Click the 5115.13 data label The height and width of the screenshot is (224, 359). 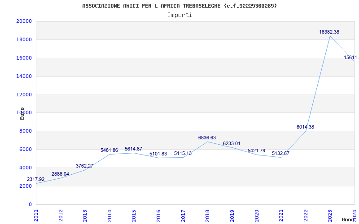[183, 154]
